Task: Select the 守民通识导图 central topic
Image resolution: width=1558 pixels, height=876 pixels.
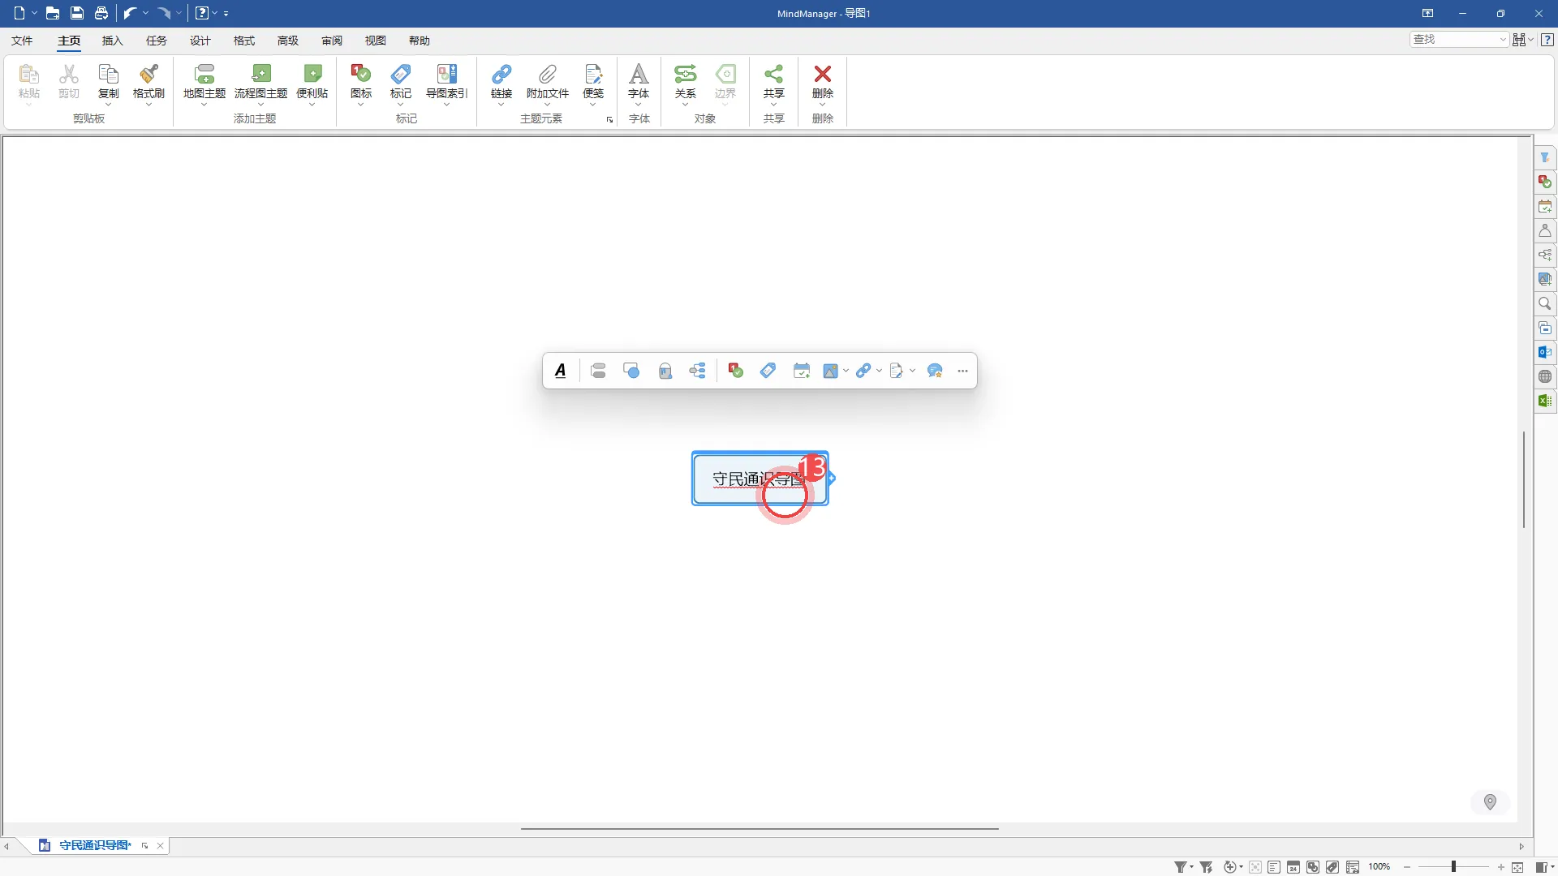Action: [760, 479]
